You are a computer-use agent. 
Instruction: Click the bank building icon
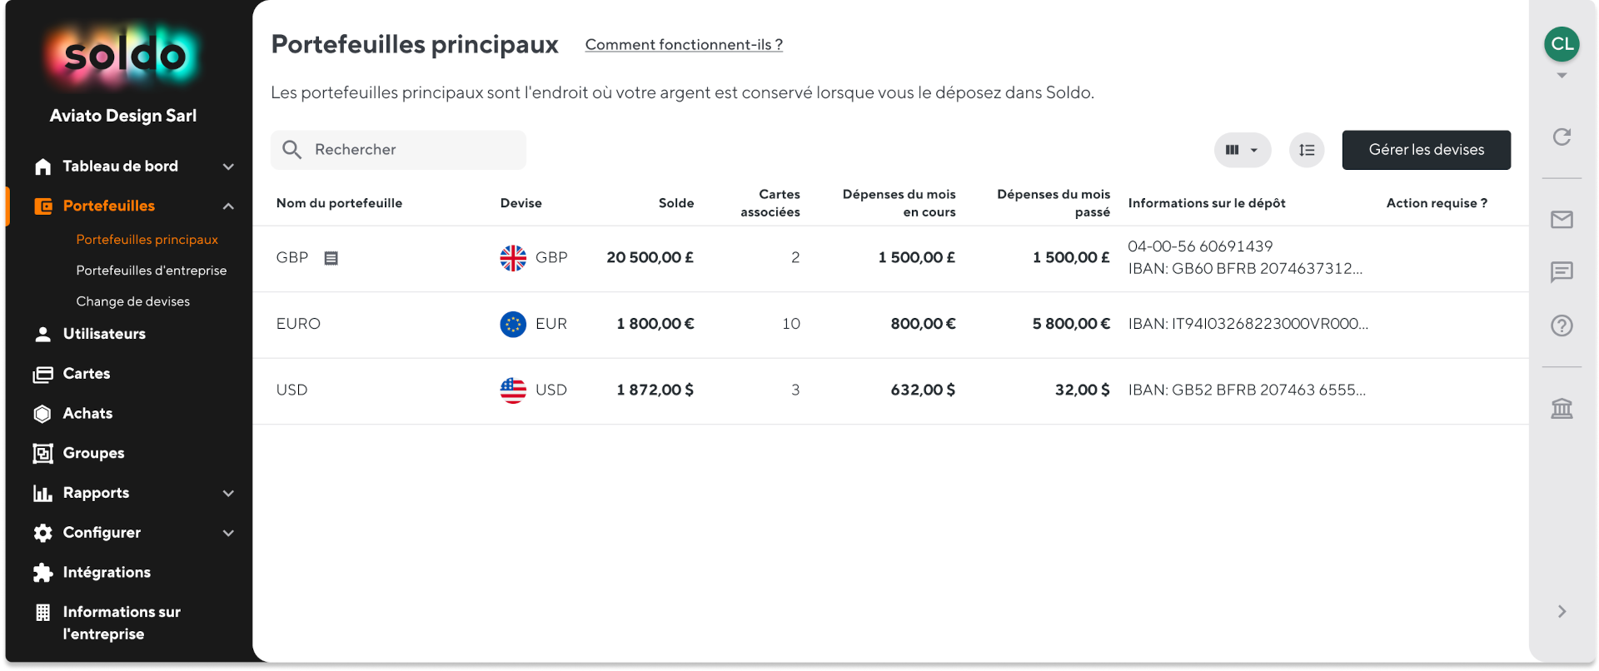(1562, 409)
